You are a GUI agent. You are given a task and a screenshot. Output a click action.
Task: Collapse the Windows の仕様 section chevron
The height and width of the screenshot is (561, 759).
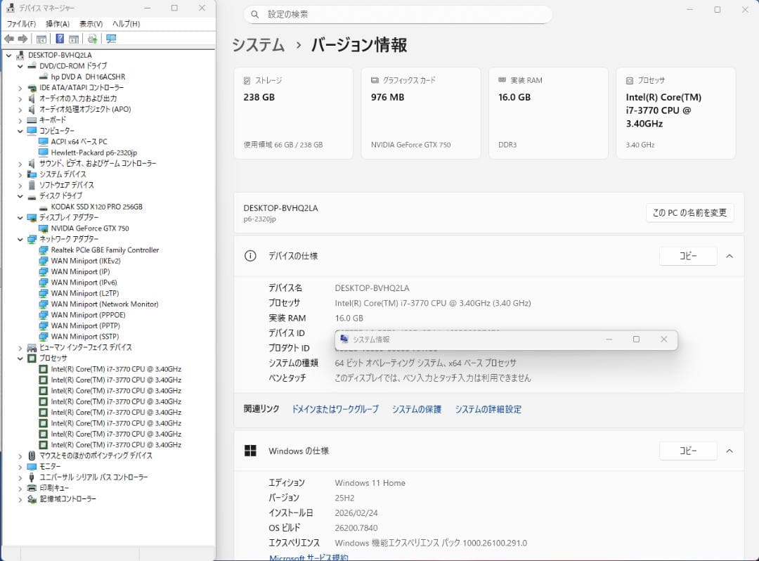point(729,451)
